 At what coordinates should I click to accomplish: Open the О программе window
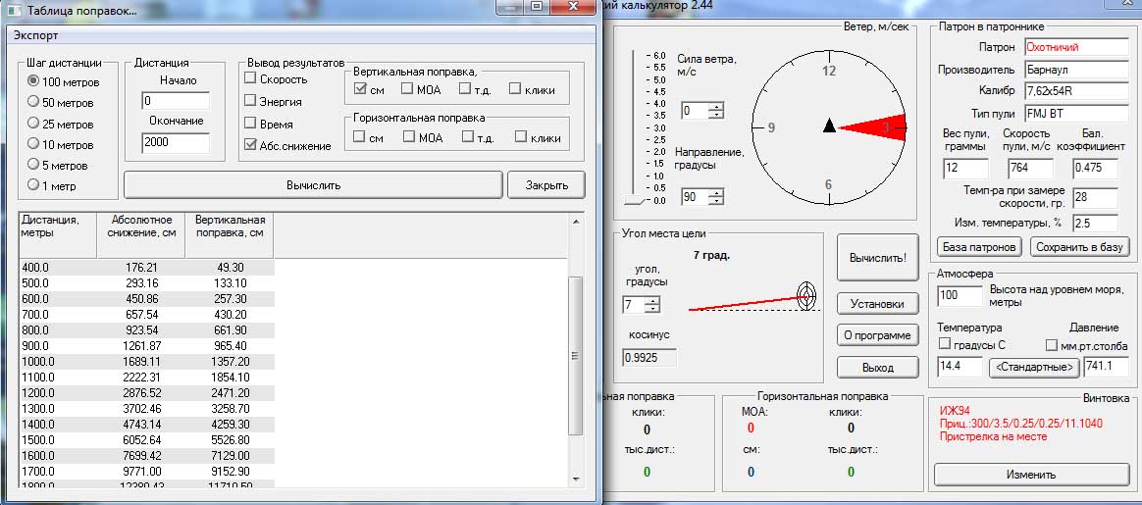[x=878, y=335]
